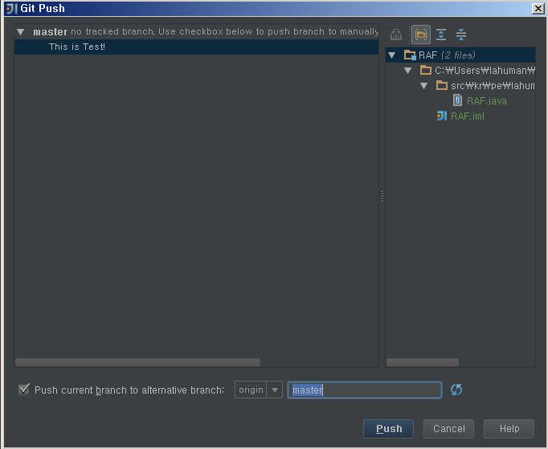This screenshot has width=548, height=449.
Task: Click the 'no tracked branch' message text
Action: pyautogui.click(x=225, y=31)
